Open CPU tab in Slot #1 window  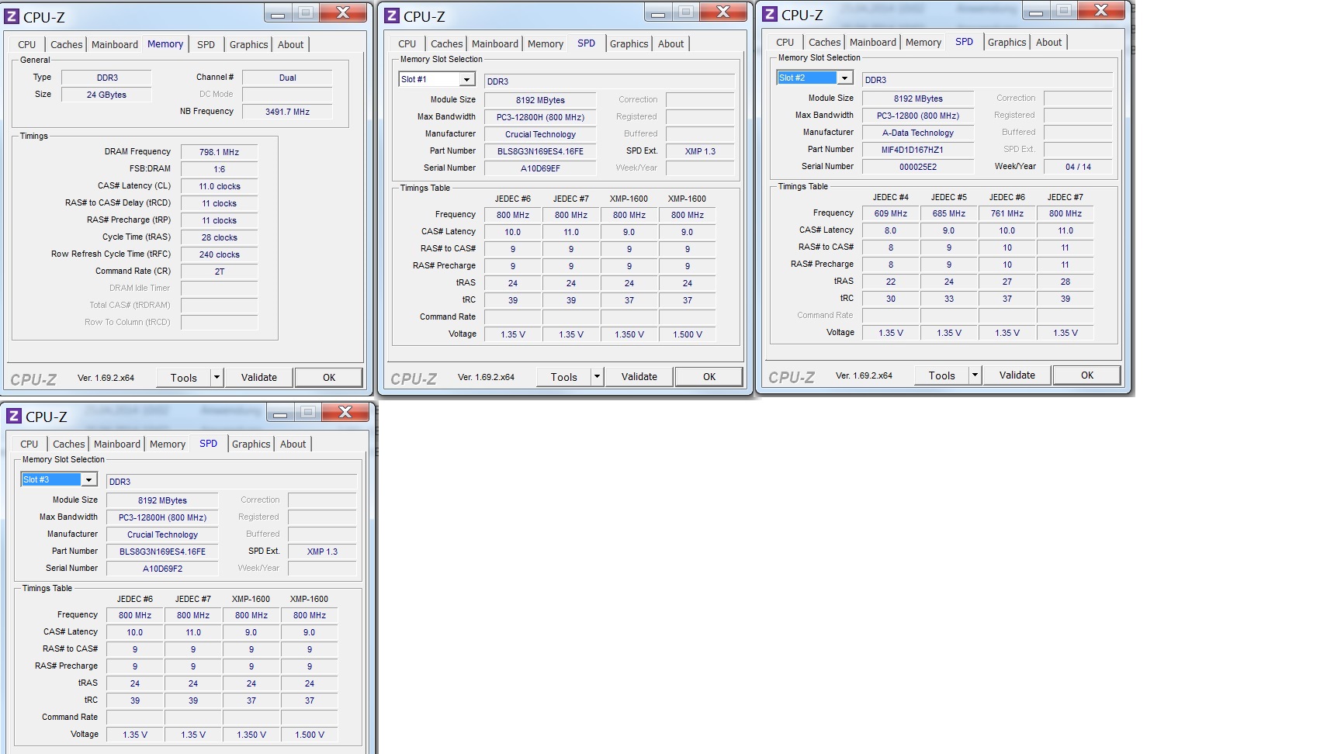point(407,43)
